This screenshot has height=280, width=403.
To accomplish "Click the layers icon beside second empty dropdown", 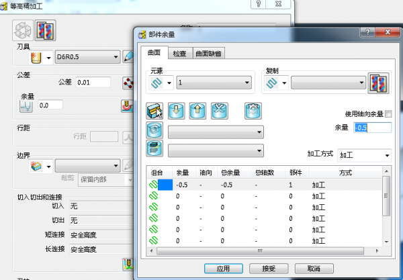I will [x=154, y=148].
